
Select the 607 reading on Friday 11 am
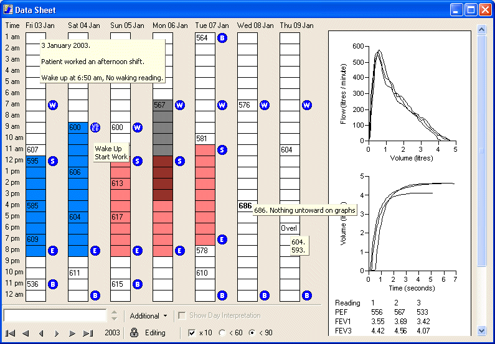tap(35, 150)
